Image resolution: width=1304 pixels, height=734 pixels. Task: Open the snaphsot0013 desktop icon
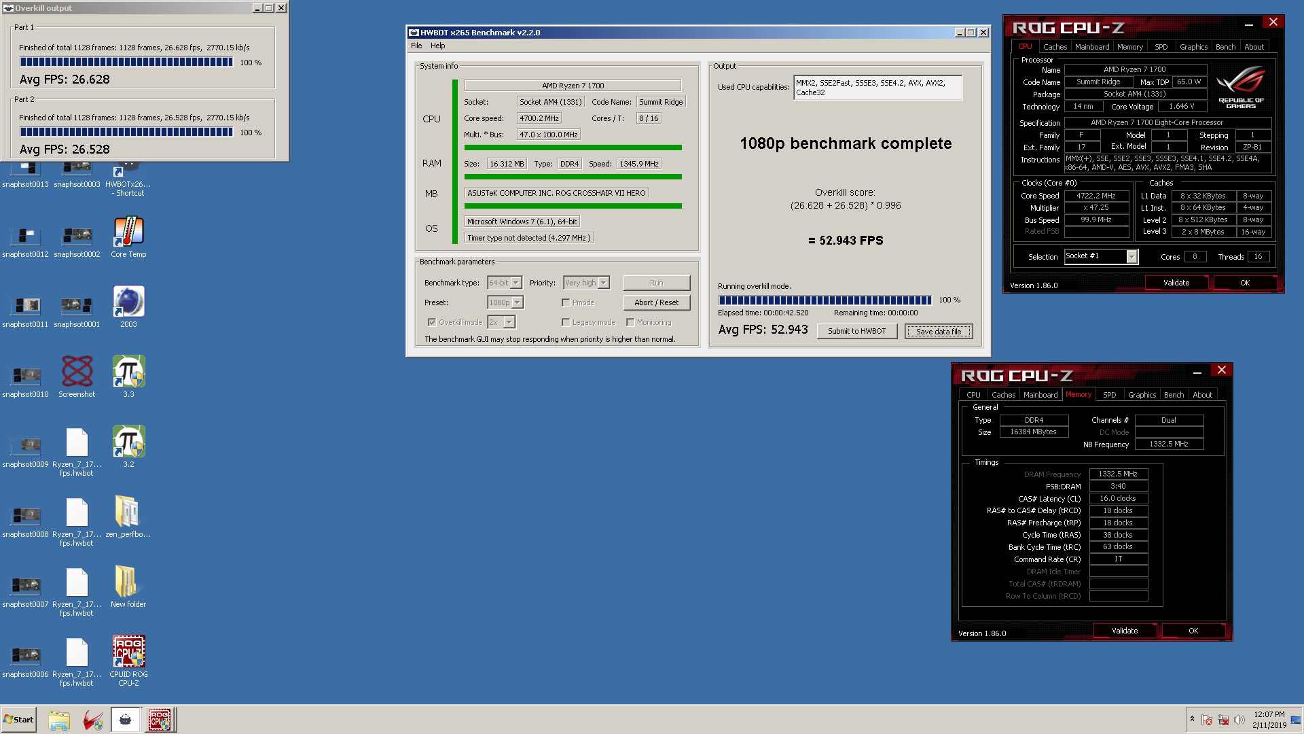26,175
